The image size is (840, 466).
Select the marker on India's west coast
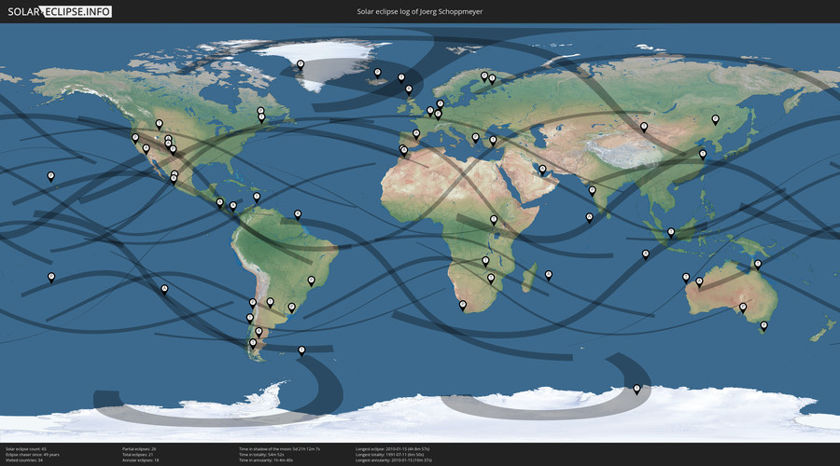pos(592,190)
